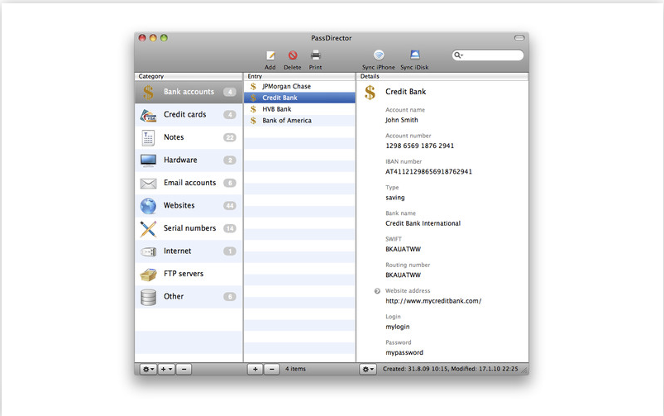Click the Websites globe icon
This screenshot has width=664, height=416.
point(148,206)
